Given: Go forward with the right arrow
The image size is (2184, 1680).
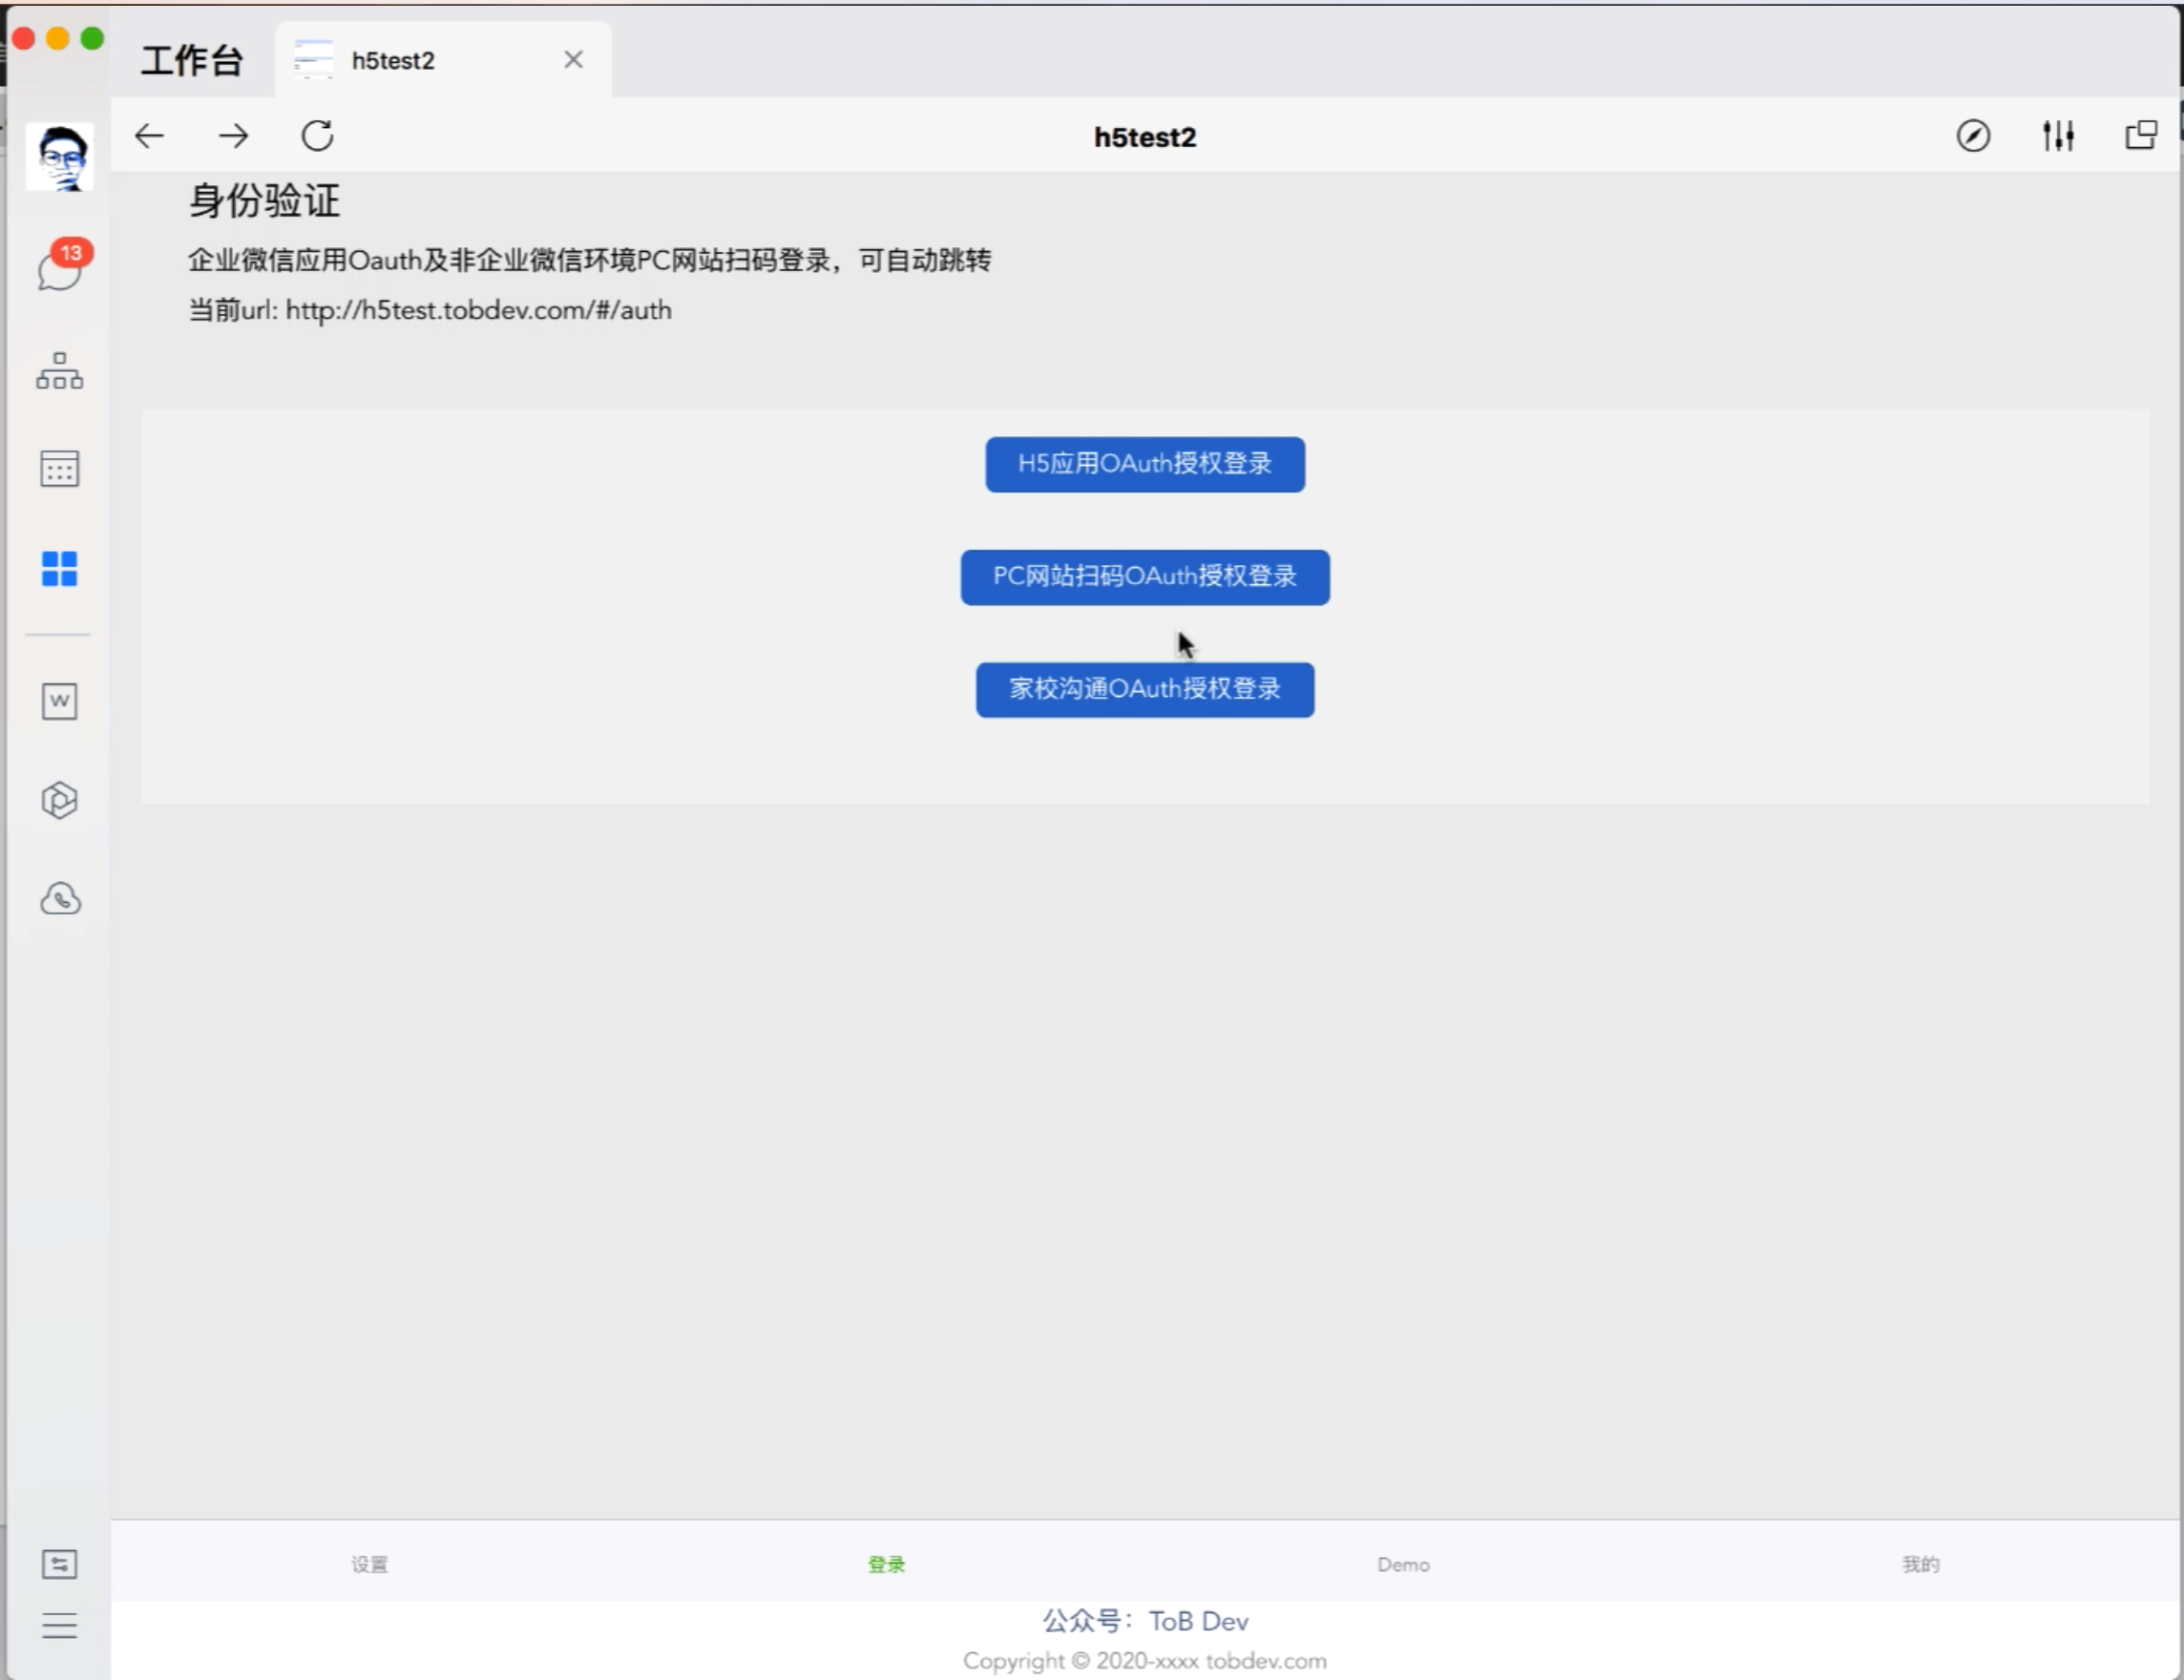Looking at the screenshot, I should pyautogui.click(x=234, y=136).
